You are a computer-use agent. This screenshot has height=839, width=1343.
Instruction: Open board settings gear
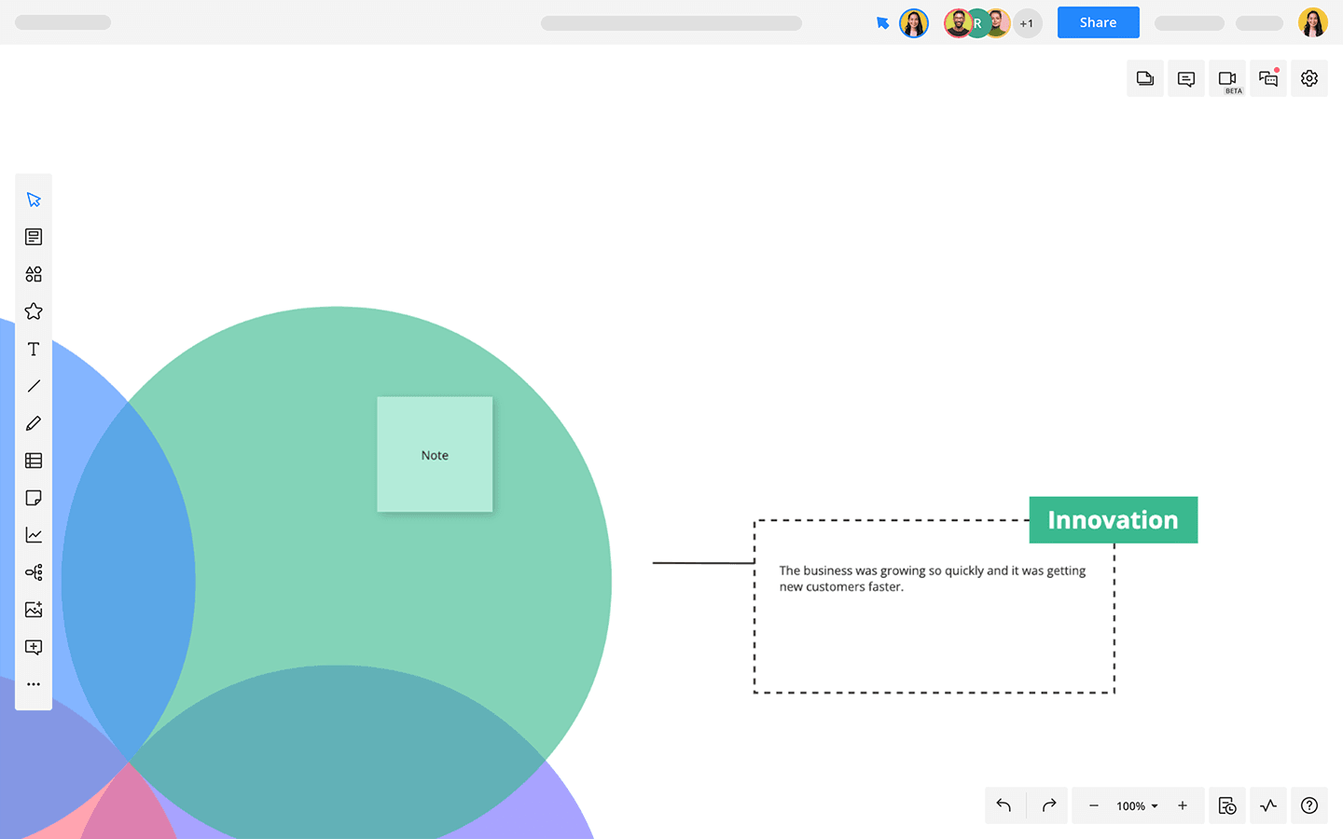point(1309,78)
